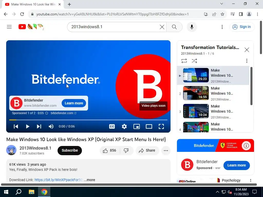This screenshot has width=263, height=197.
Task: Open Chrome media controls icon
Action: click(232, 14)
